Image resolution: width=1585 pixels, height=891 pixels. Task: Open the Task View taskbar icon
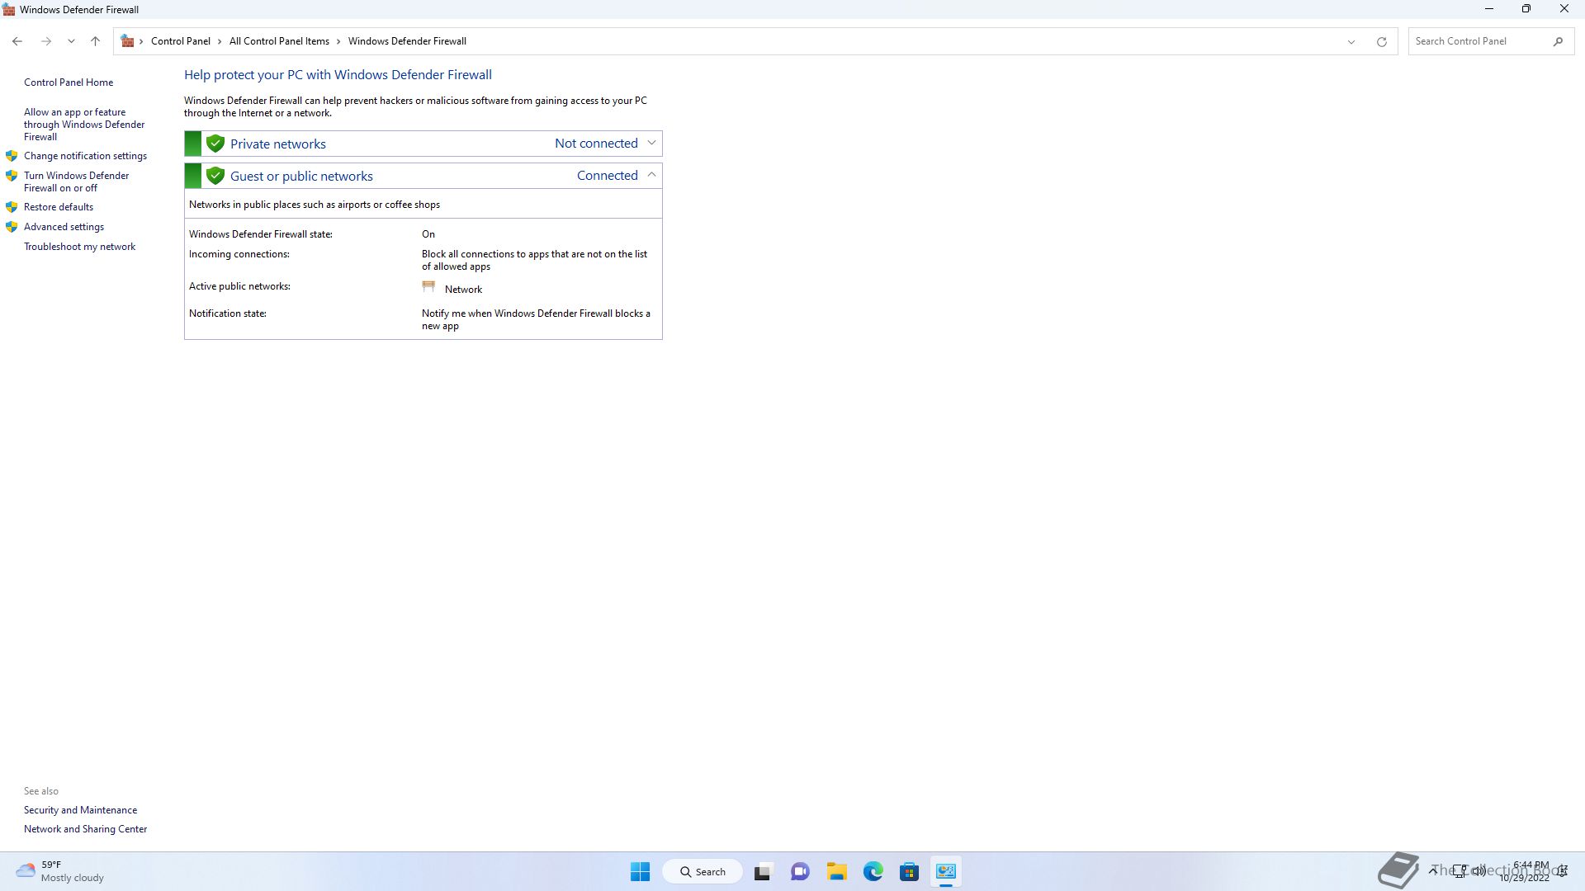pyautogui.click(x=762, y=871)
